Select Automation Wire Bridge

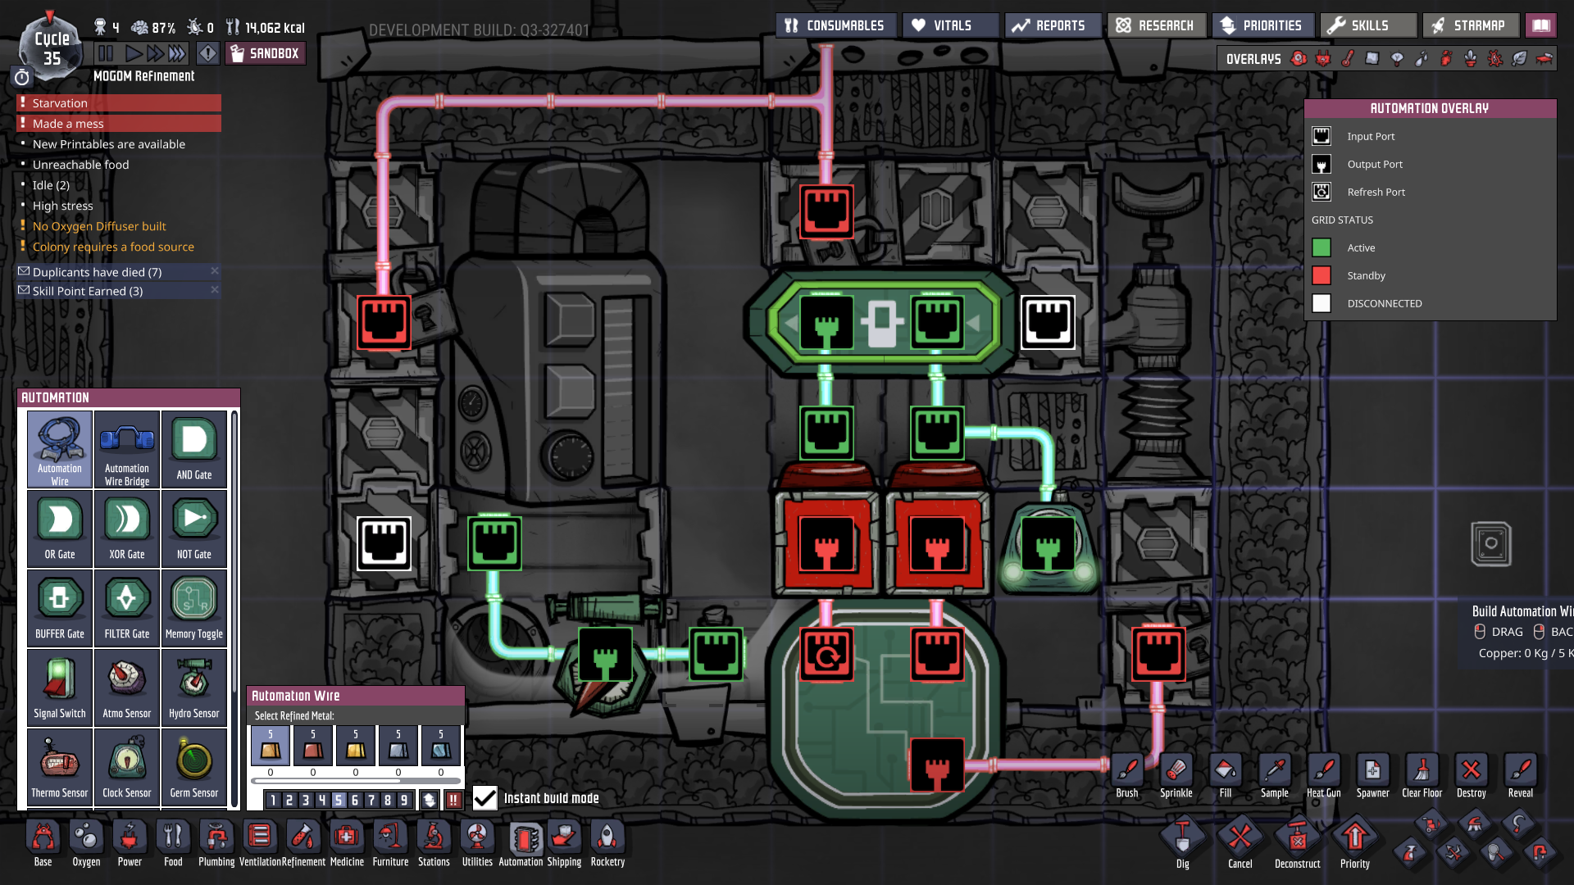tap(127, 448)
